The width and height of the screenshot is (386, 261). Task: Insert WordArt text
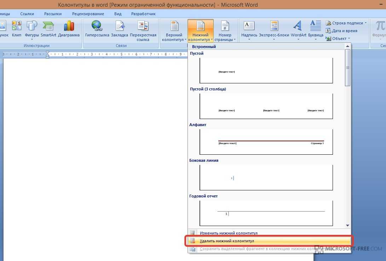[298, 30]
